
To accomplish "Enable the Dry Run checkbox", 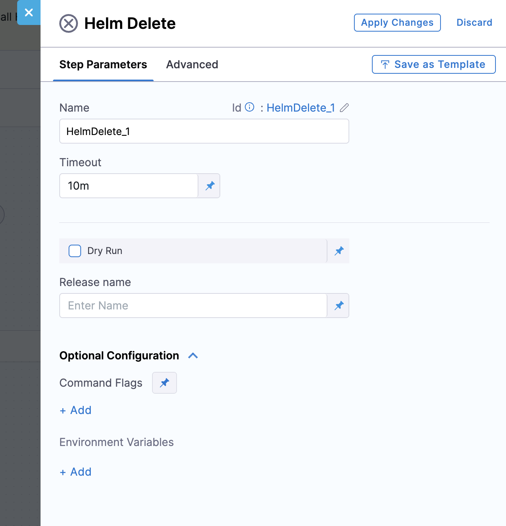I will click(75, 251).
